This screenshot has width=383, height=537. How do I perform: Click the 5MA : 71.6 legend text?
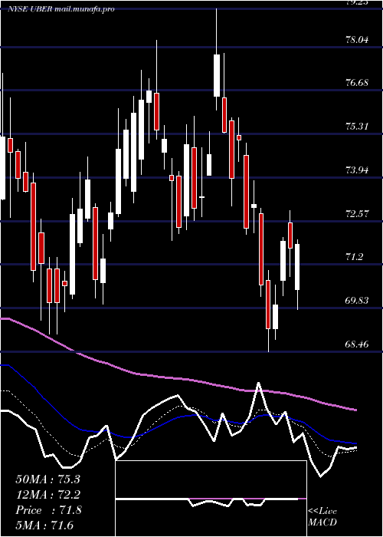(x=44, y=525)
